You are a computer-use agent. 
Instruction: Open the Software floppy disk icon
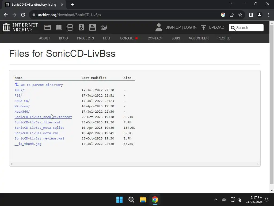(92, 27)
